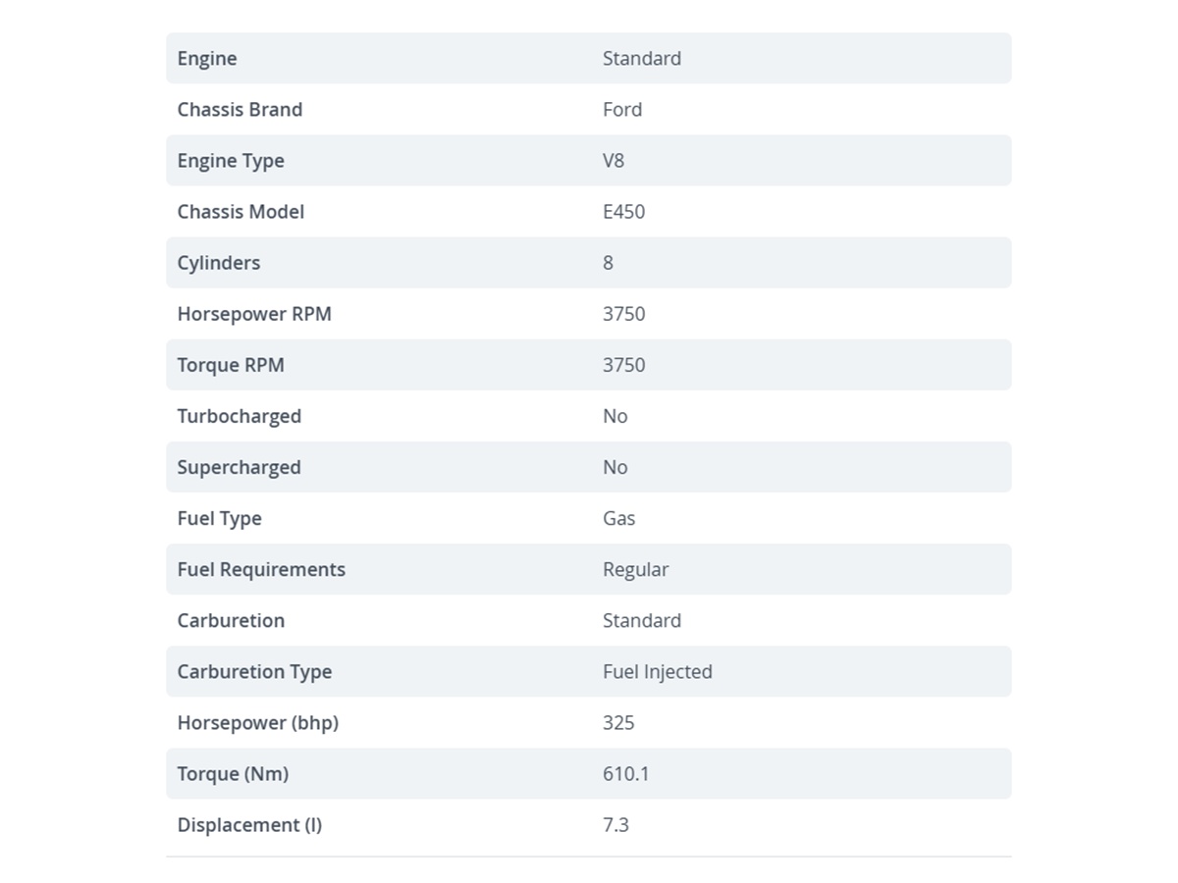Select the 610.1 torque value

(x=626, y=773)
